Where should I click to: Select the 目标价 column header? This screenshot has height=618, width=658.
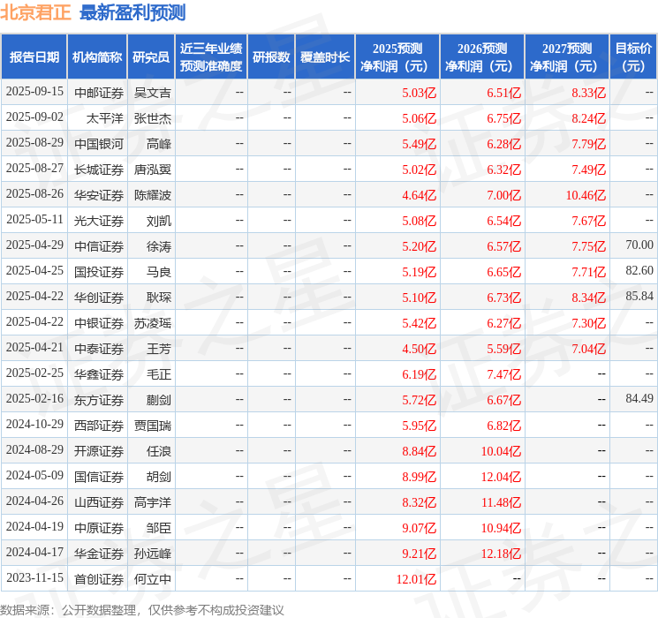point(632,57)
